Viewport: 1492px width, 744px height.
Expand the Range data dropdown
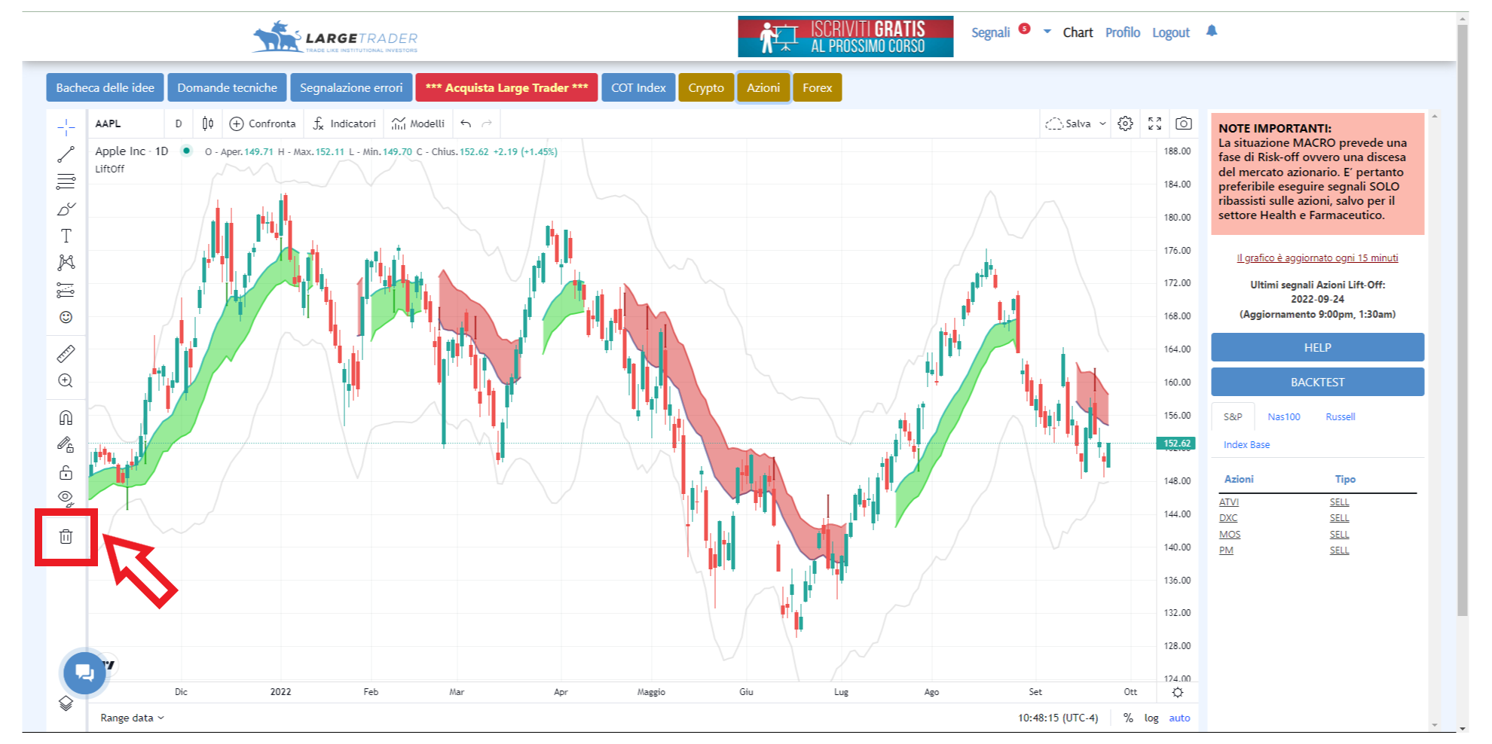pos(132,718)
